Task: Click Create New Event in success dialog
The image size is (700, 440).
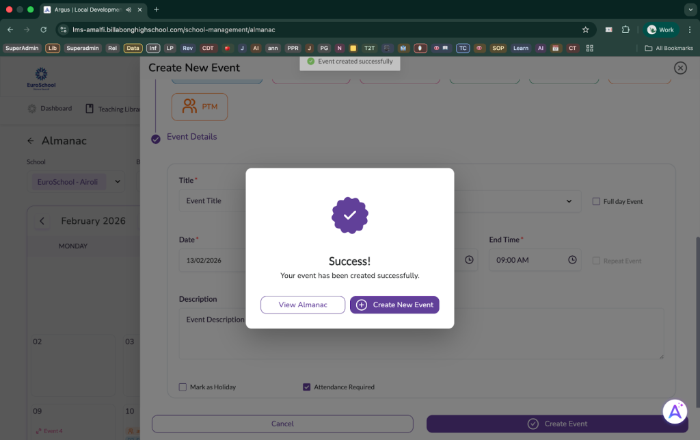Action: click(394, 305)
